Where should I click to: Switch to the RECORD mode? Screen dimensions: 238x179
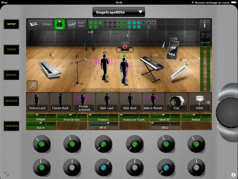coord(11,75)
